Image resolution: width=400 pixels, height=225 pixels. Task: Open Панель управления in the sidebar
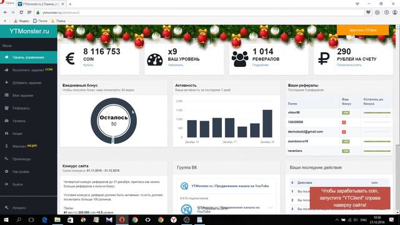(x=28, y=57)
